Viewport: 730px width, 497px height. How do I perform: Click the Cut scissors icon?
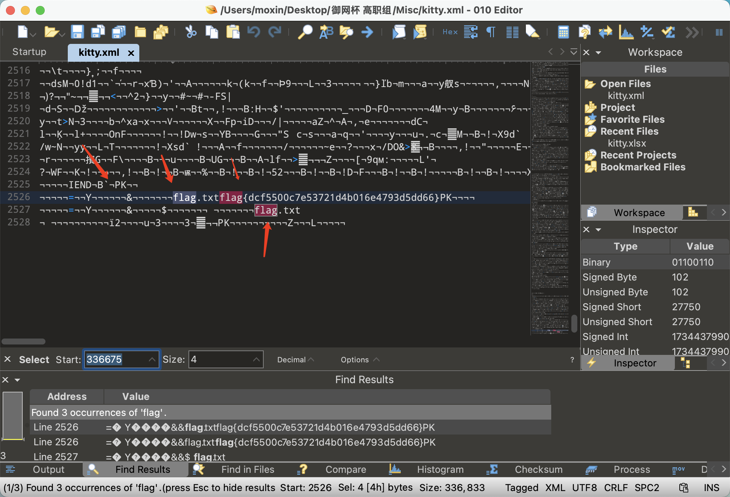coord(191,32)
